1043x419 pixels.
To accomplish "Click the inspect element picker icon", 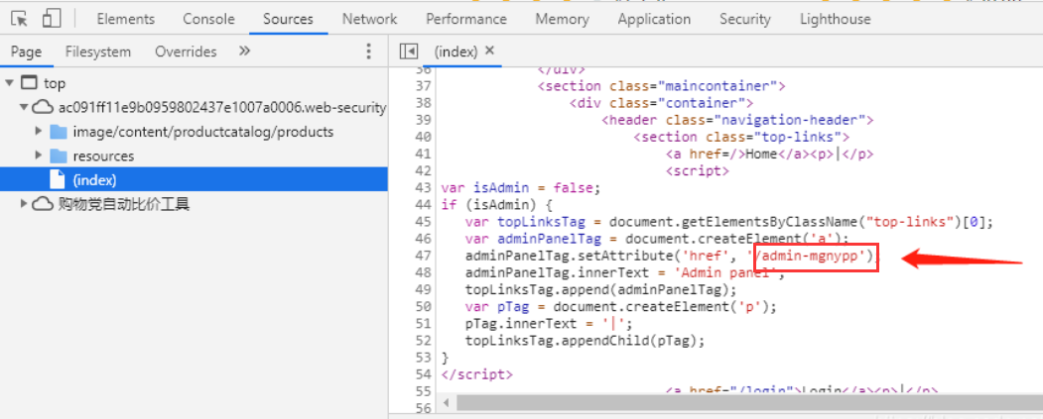I will pyautogui.click(x=19, y=19).
